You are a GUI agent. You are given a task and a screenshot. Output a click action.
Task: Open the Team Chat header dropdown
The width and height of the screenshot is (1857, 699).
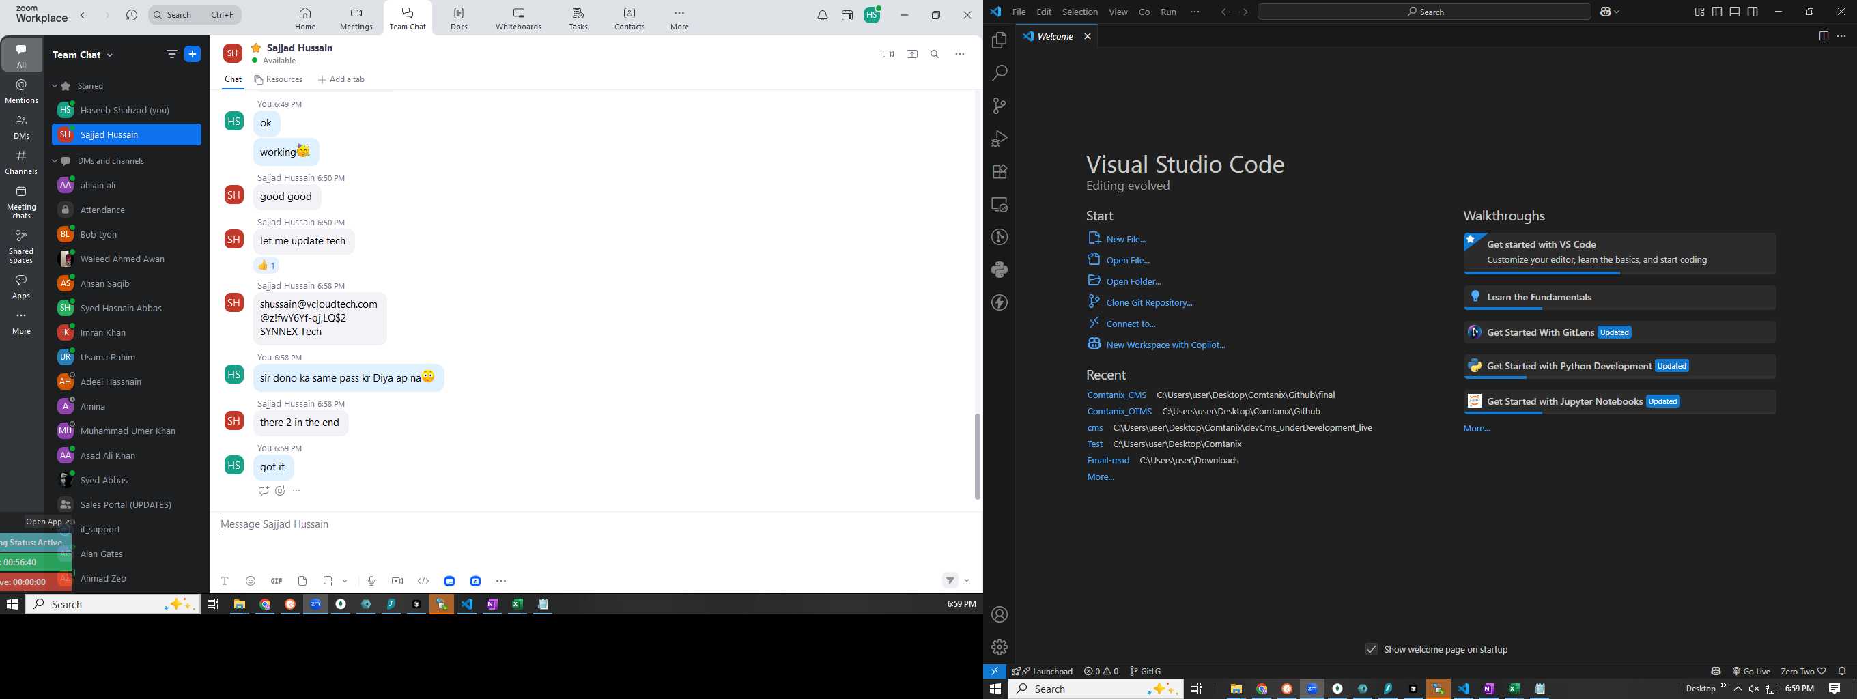pyautogui.click(x=111, y=55)
